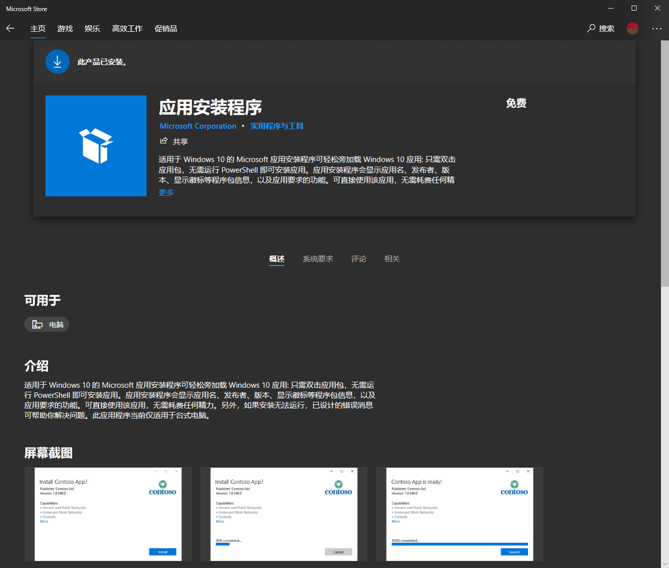This screenshot has width=669, height=568.
Task: Click the vertical scrollbar down arrow
Action: [x=665, y=564]
